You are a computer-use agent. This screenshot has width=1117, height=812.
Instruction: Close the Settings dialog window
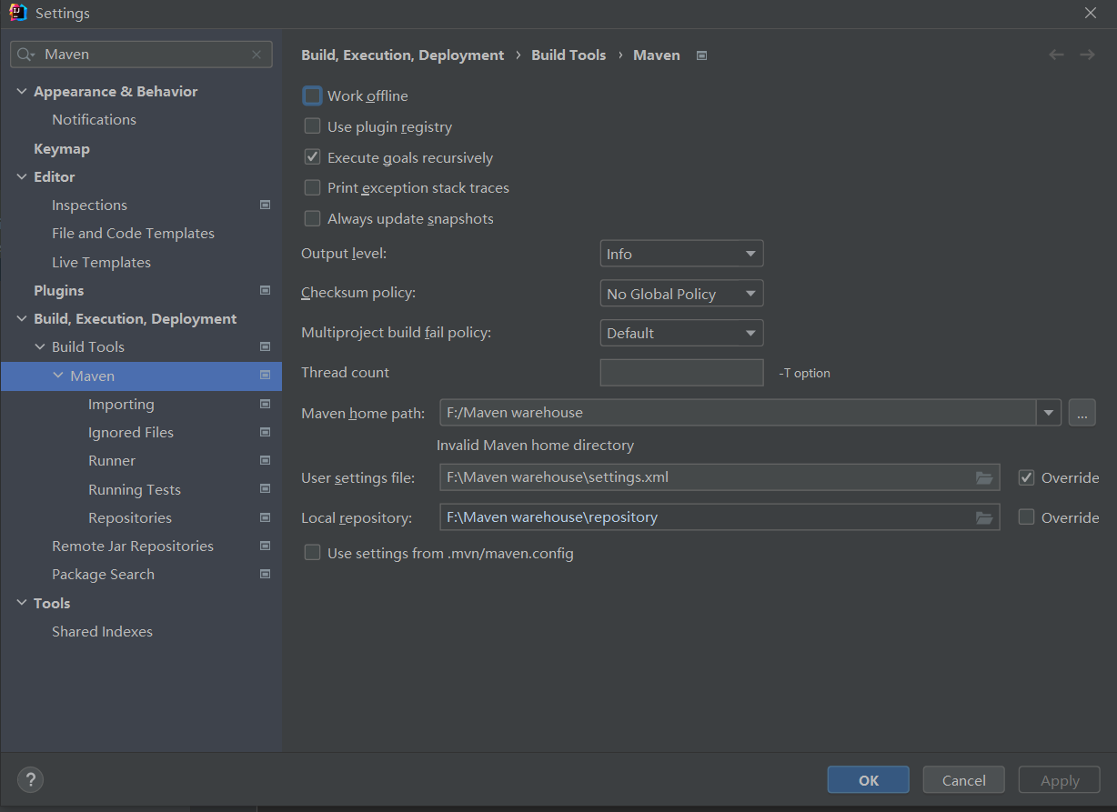(x=1091, y=13)
